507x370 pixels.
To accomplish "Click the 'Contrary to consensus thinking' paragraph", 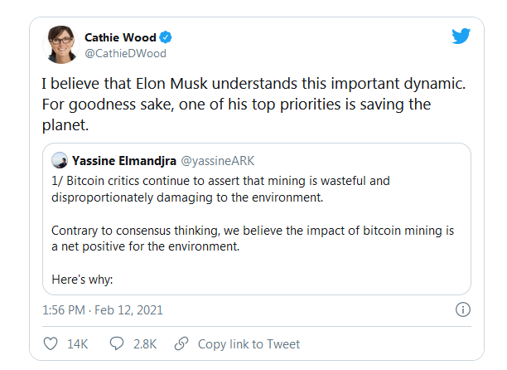I will point(253,239).
